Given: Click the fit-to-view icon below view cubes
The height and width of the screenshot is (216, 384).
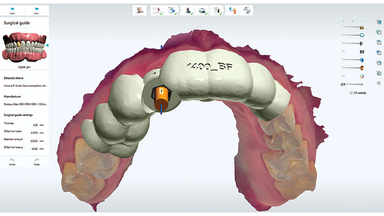Looking at the screenshot, I should (x=379, y=83).
